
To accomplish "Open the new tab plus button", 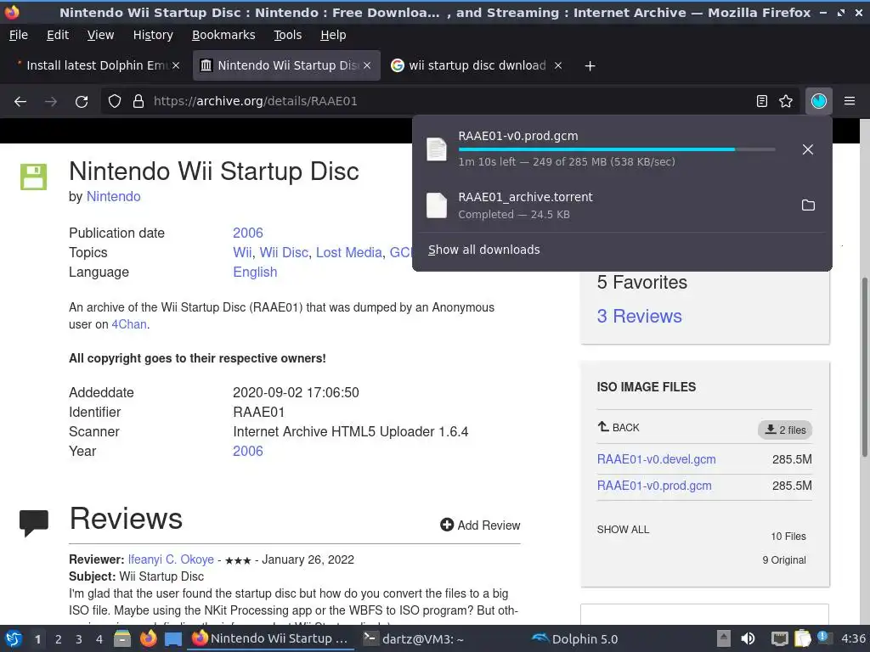I will coord(590,66).
